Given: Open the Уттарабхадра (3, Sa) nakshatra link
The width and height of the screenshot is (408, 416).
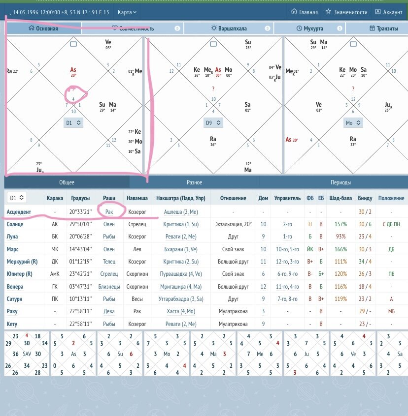Looking at the screenshot, I should pos(181,299).
